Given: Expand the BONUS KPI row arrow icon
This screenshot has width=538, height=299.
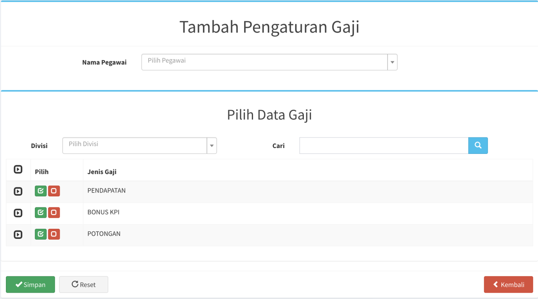Looking at the screenshot, I should pyautogui.click(x=18, y=213).
